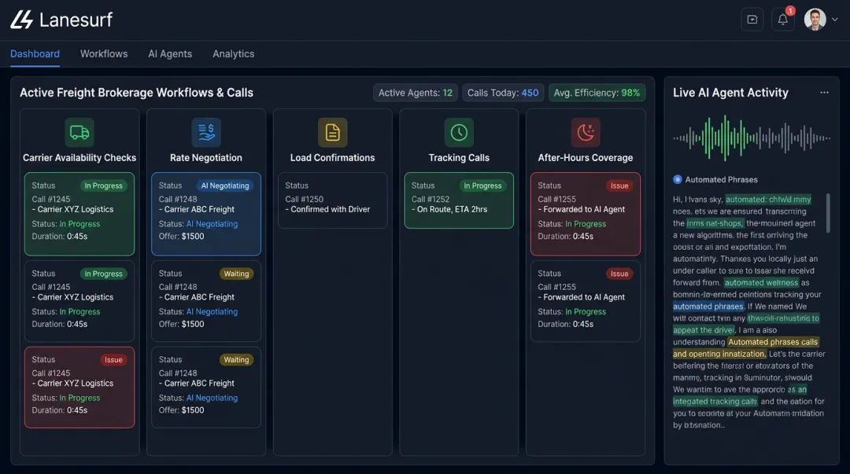Viewport: 850px width, 474px height.
Task: Click highlighted 'integated tracking calls' phrase
Action: pos(715,402)
